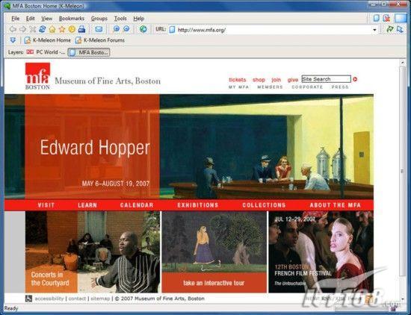Open the Bookmarks menu
The image size is (411, 315).
72,19
